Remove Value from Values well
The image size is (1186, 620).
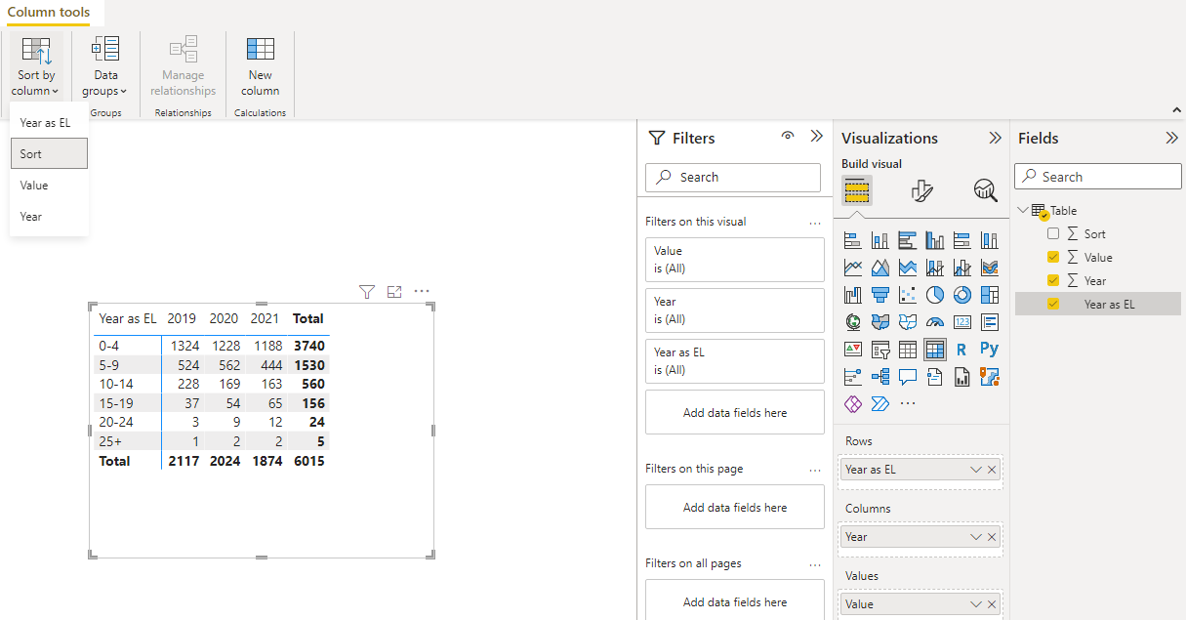tap(992, 604)
